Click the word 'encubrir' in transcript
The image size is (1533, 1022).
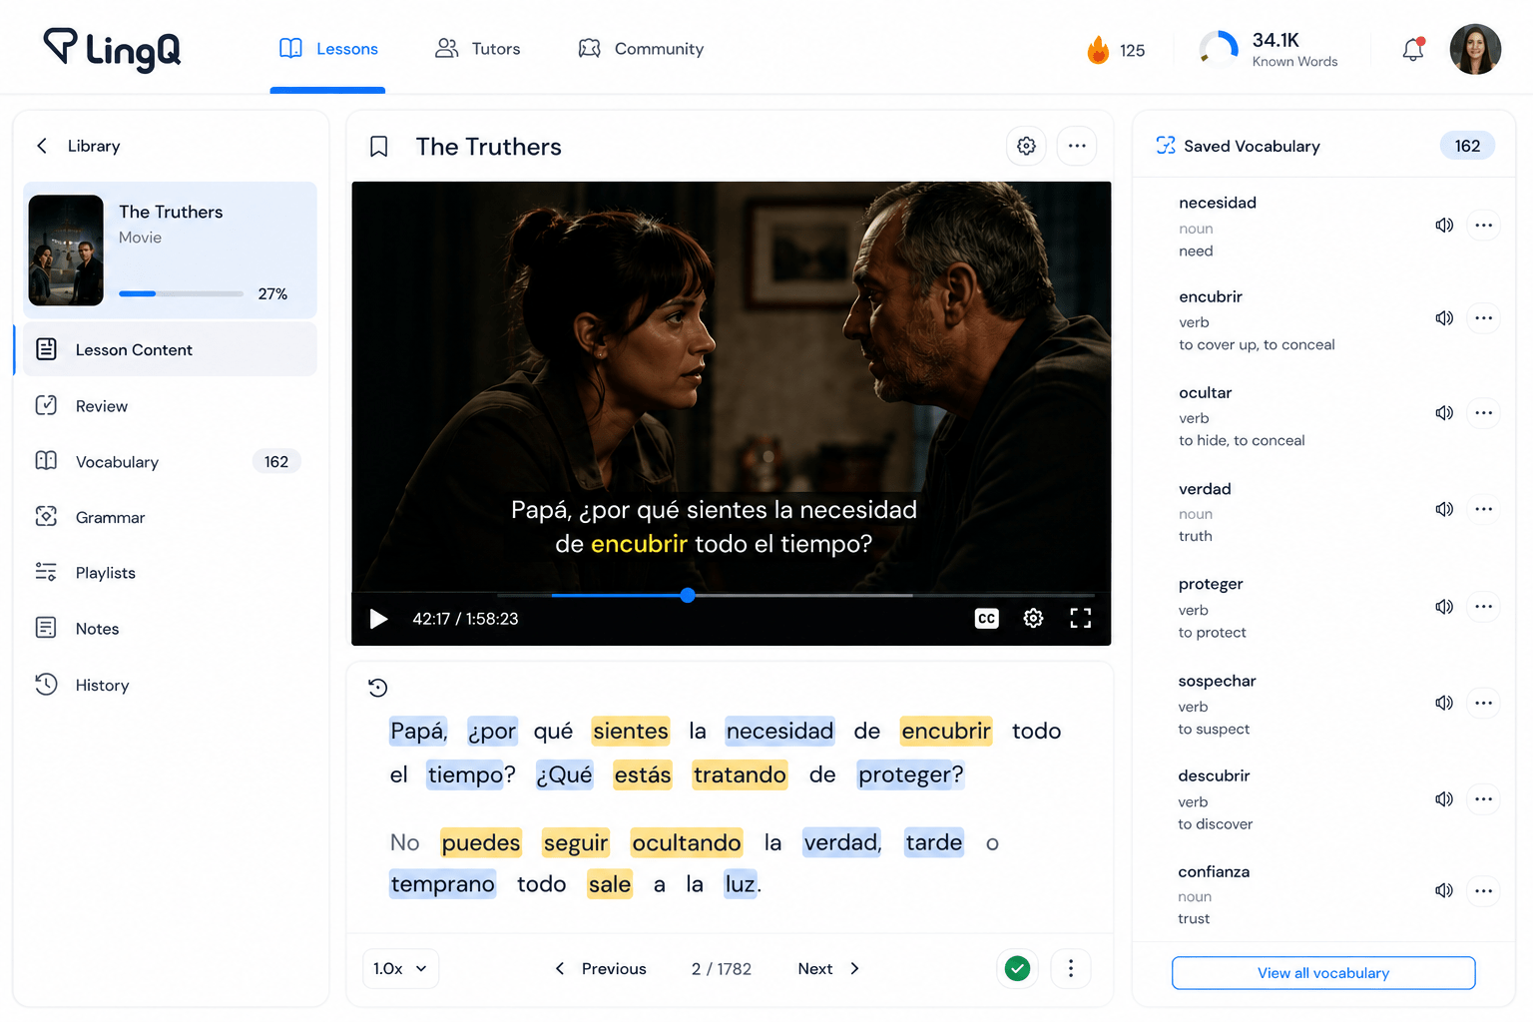click(946, 732)
